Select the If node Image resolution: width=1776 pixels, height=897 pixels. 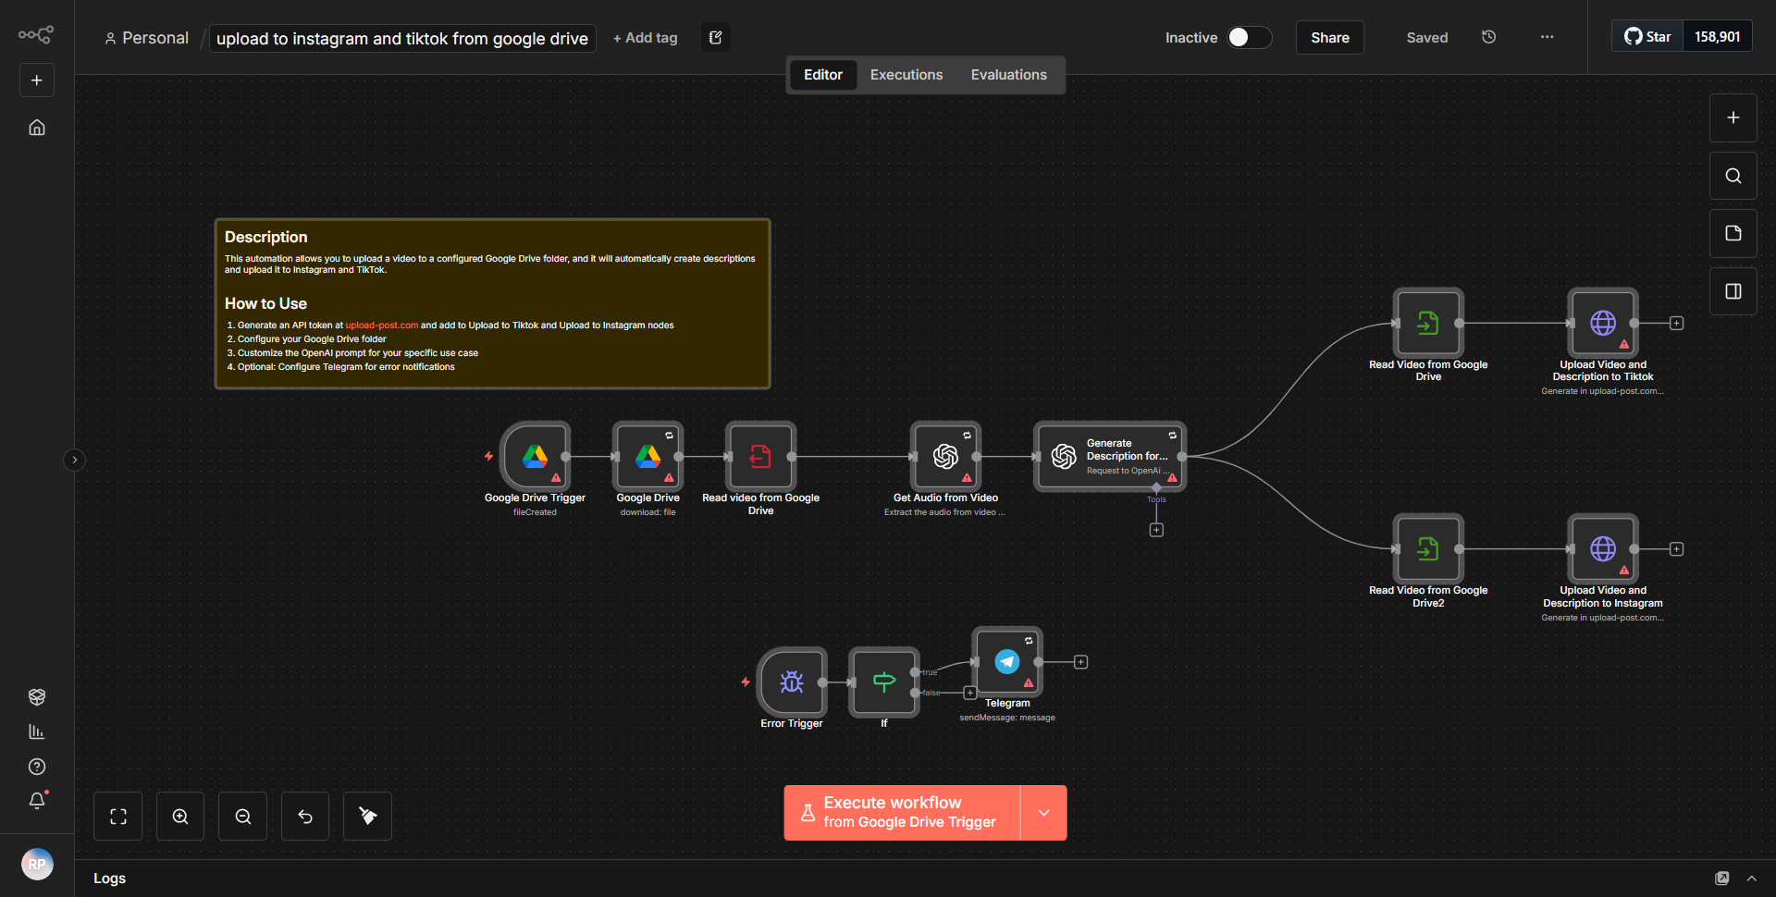884,682
